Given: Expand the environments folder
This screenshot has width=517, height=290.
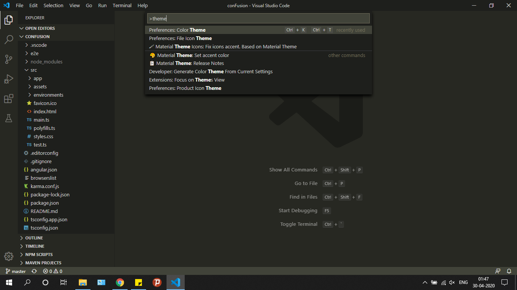Looking at the screenshot, I should [x=66, y=95].
